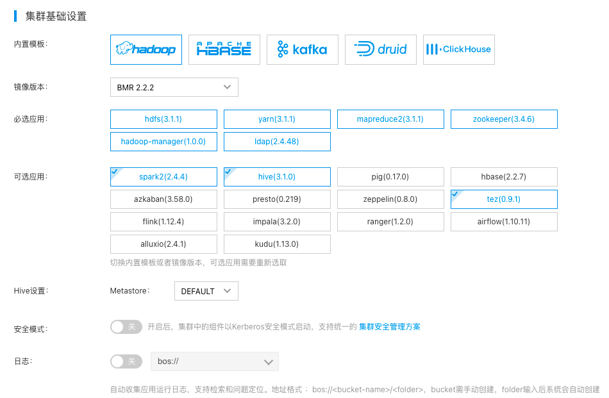609x398 pixels.
Task: Enable the airflow(1.10.11) application
Action: click(x=504, y=222)
